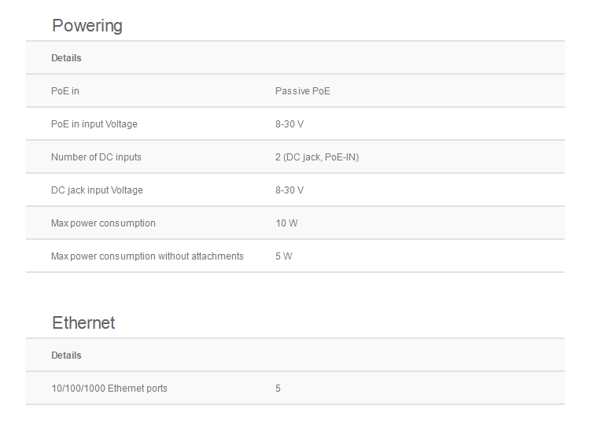This screenshot has width=590, height=442.
Task: Select the Number of DC inputs label
Action: click(96, 157)
